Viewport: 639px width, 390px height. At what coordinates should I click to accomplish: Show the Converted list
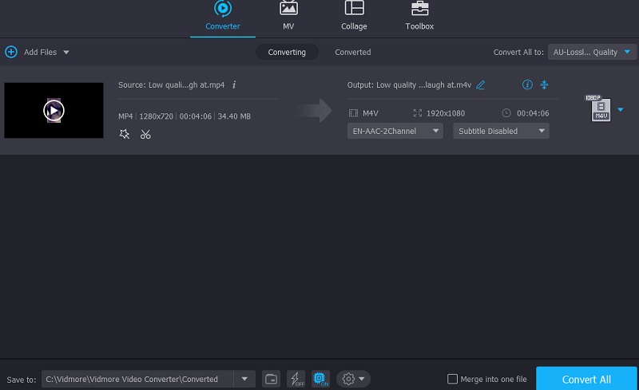click(x=352, y=52)
